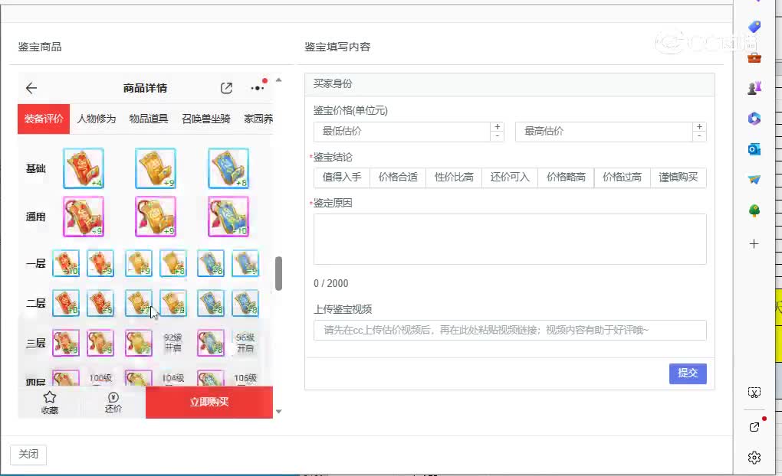
Task: Select yellow 基础 equipment icon +9
Action: (156, 168)
